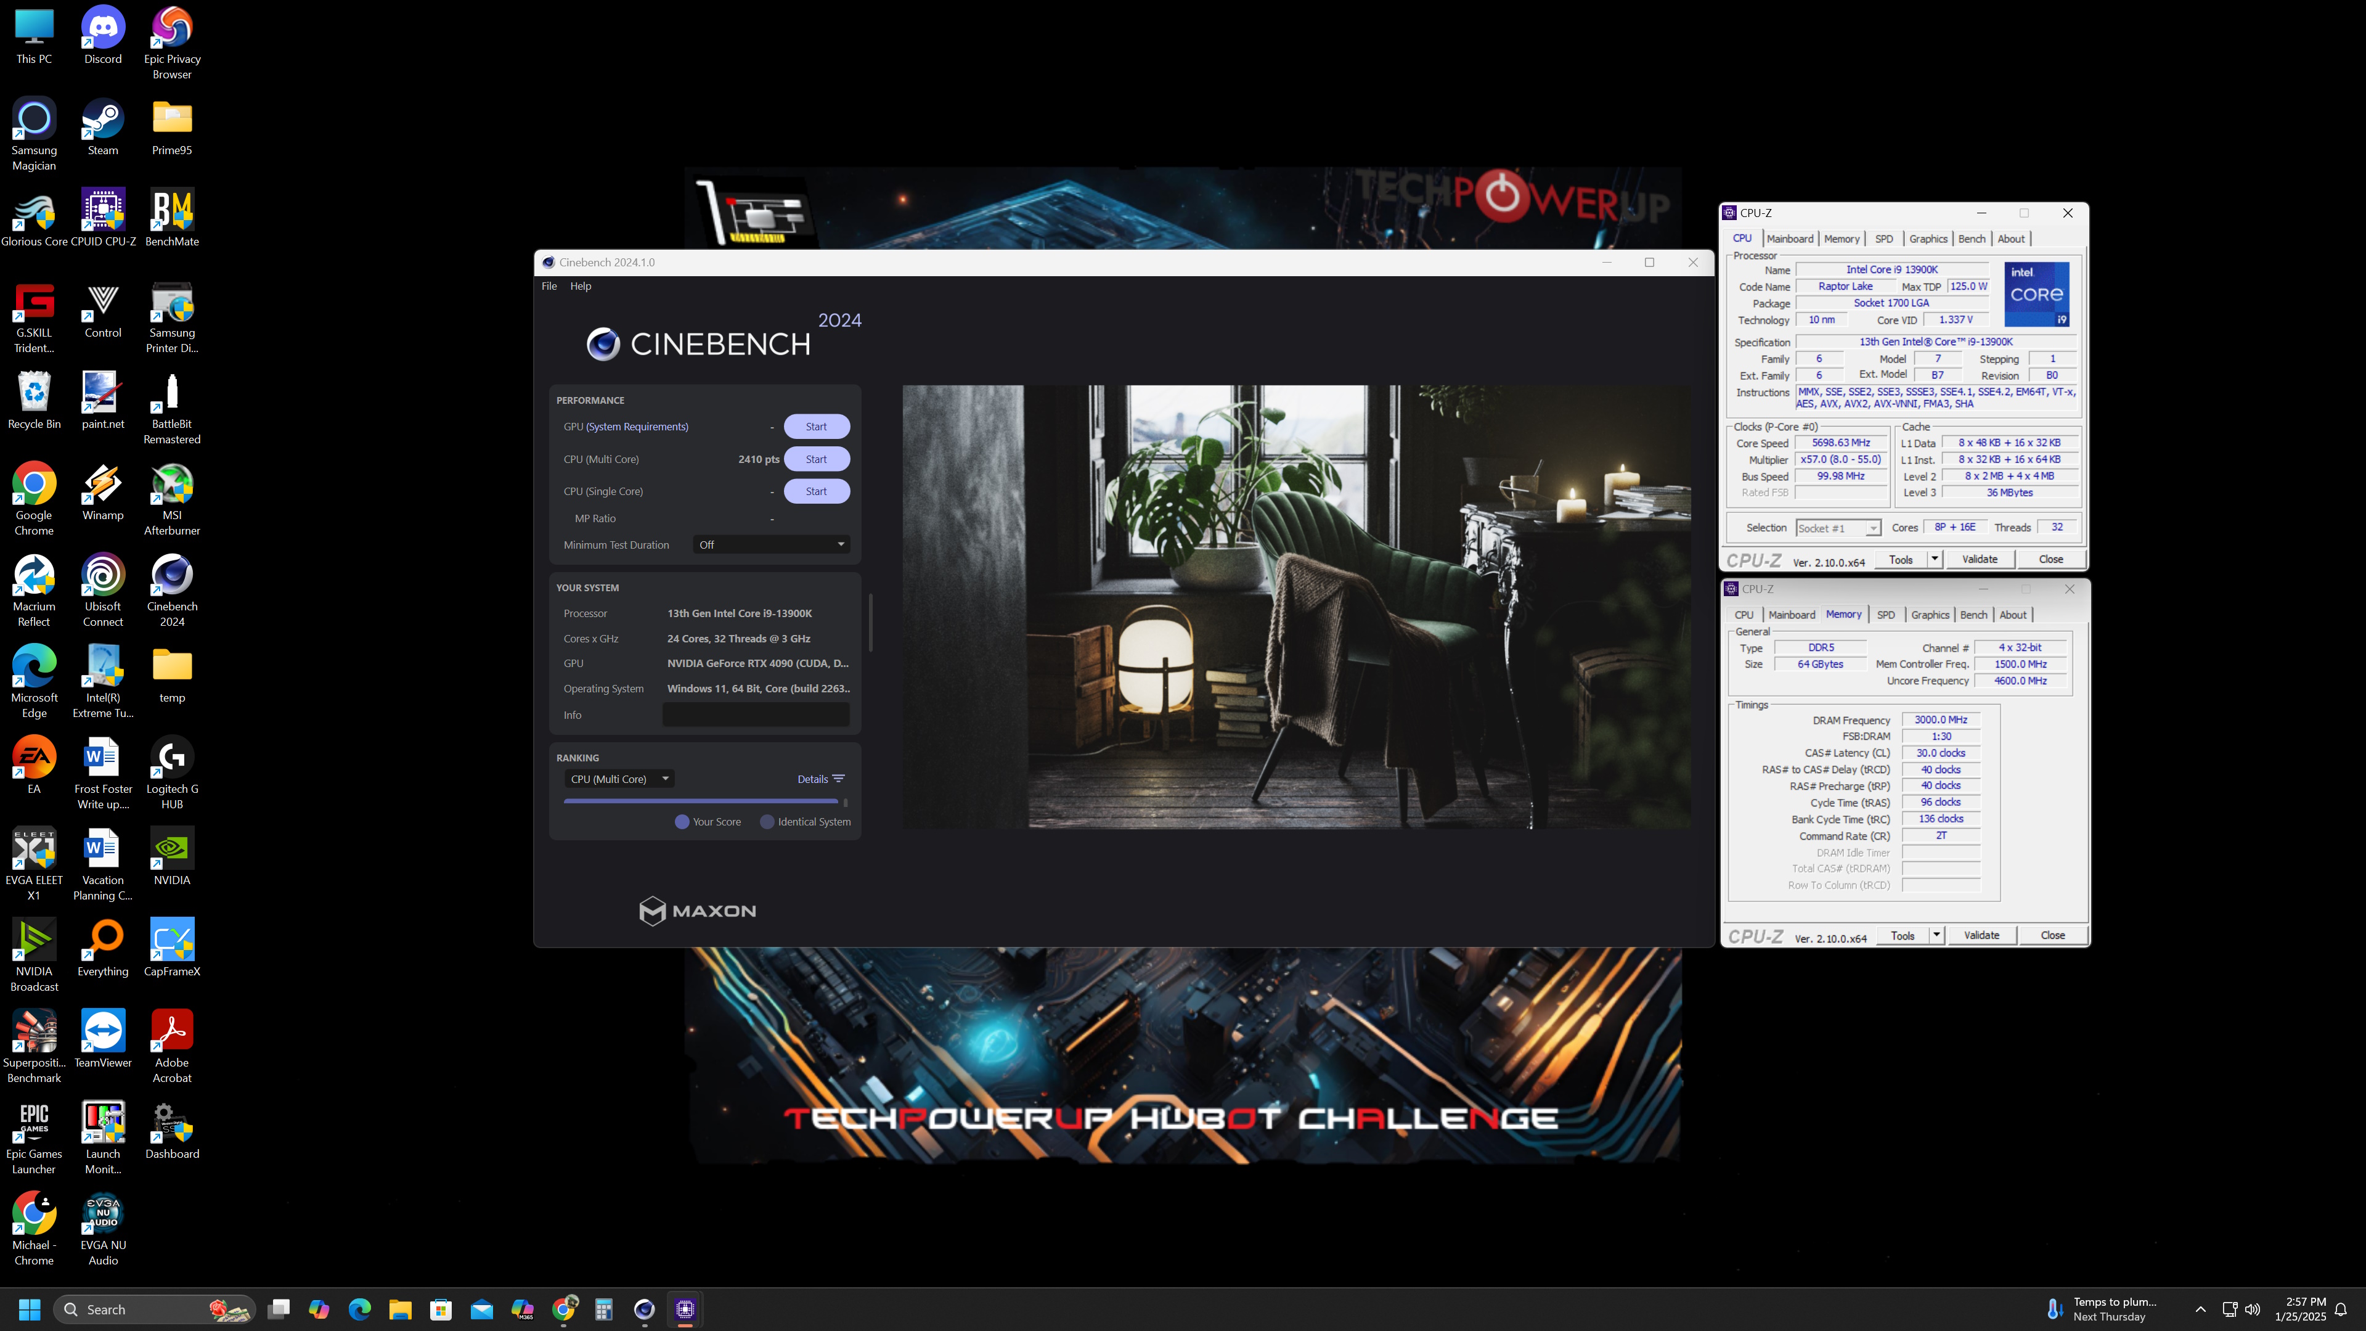Click the taskbar Search box

tap(153, 1309)
